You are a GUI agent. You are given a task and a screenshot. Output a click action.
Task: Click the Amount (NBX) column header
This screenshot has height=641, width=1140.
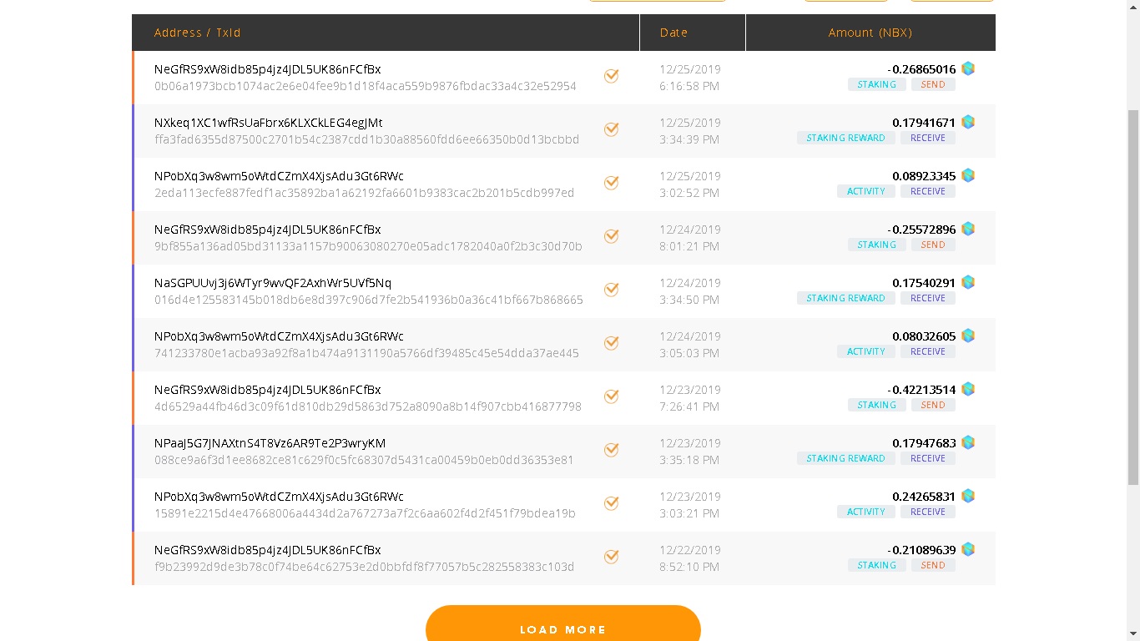[x=870, y=33]
